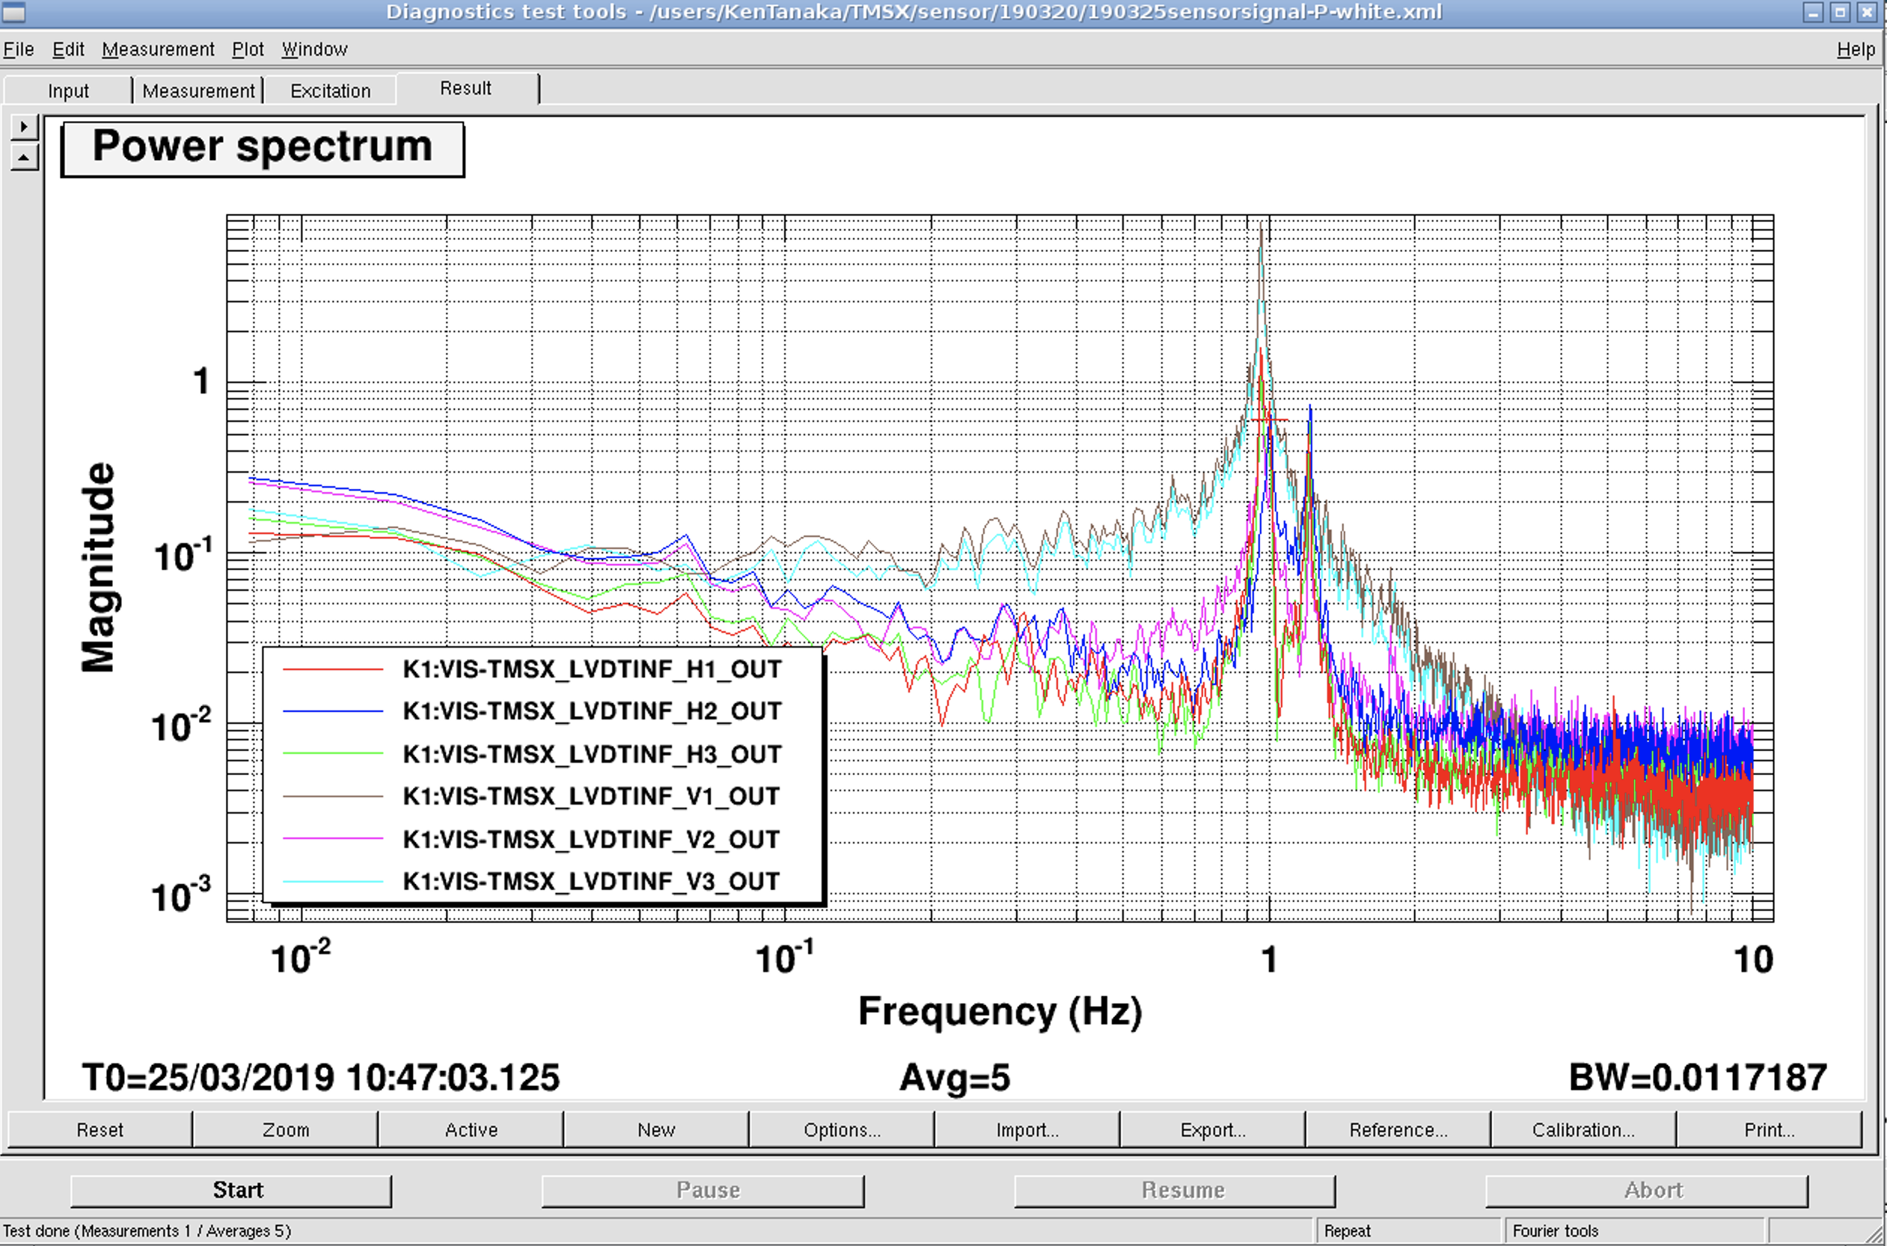Click legend entry K1:VIS-TMSX_LVDTINF_H2_OUT
Screen dimensions: 1887x1246
pyautogui.click(x=592, y=711)
